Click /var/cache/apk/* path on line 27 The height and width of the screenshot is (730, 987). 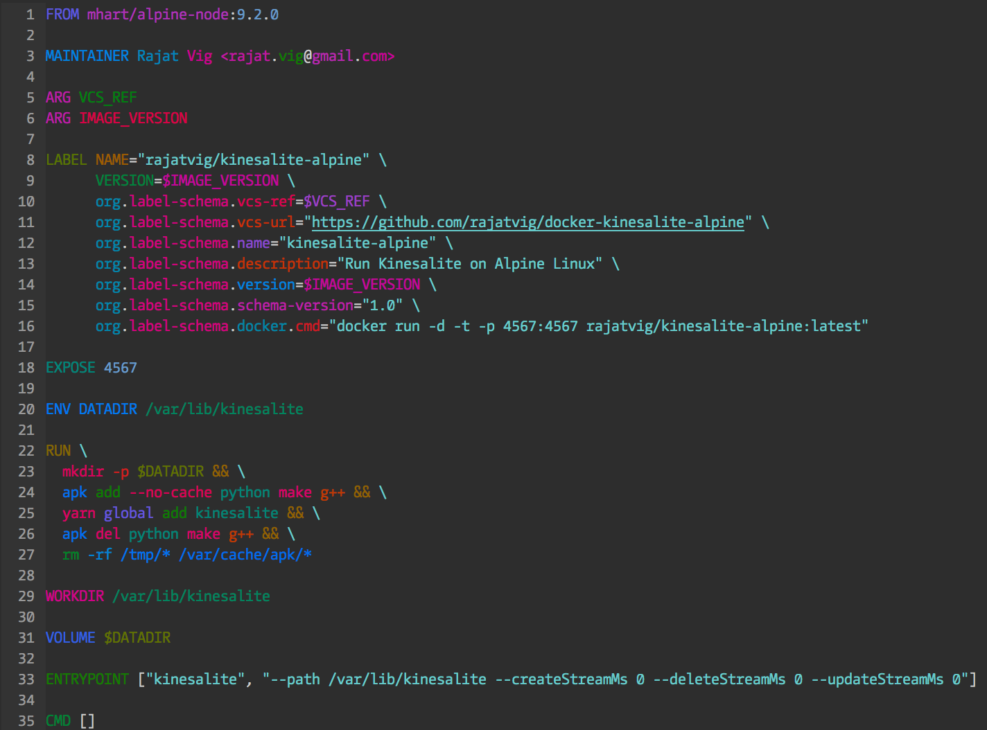click(245, 555)
